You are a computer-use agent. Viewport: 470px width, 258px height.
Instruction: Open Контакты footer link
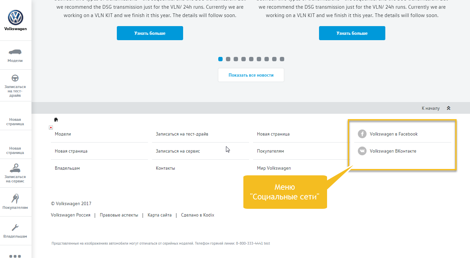pos(165,168)
